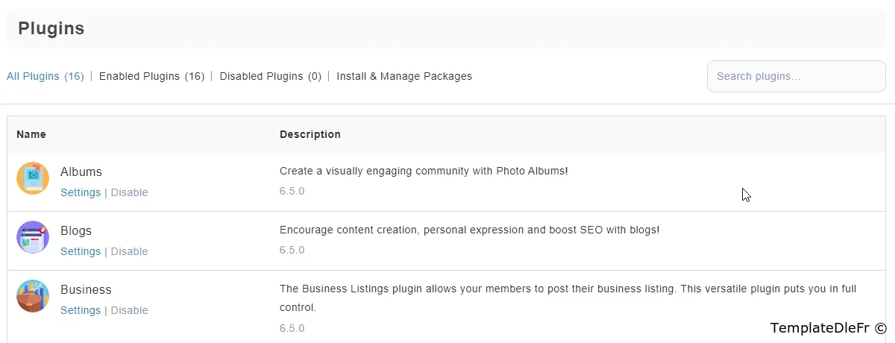This screenshot has width=895, height=343.
Task: Focus the Search plugins field
Action: pyautogui.click(x=796, y=76)
